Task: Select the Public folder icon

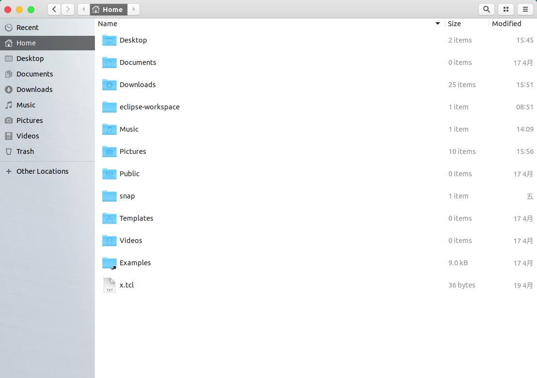Action: pos(109,174)
